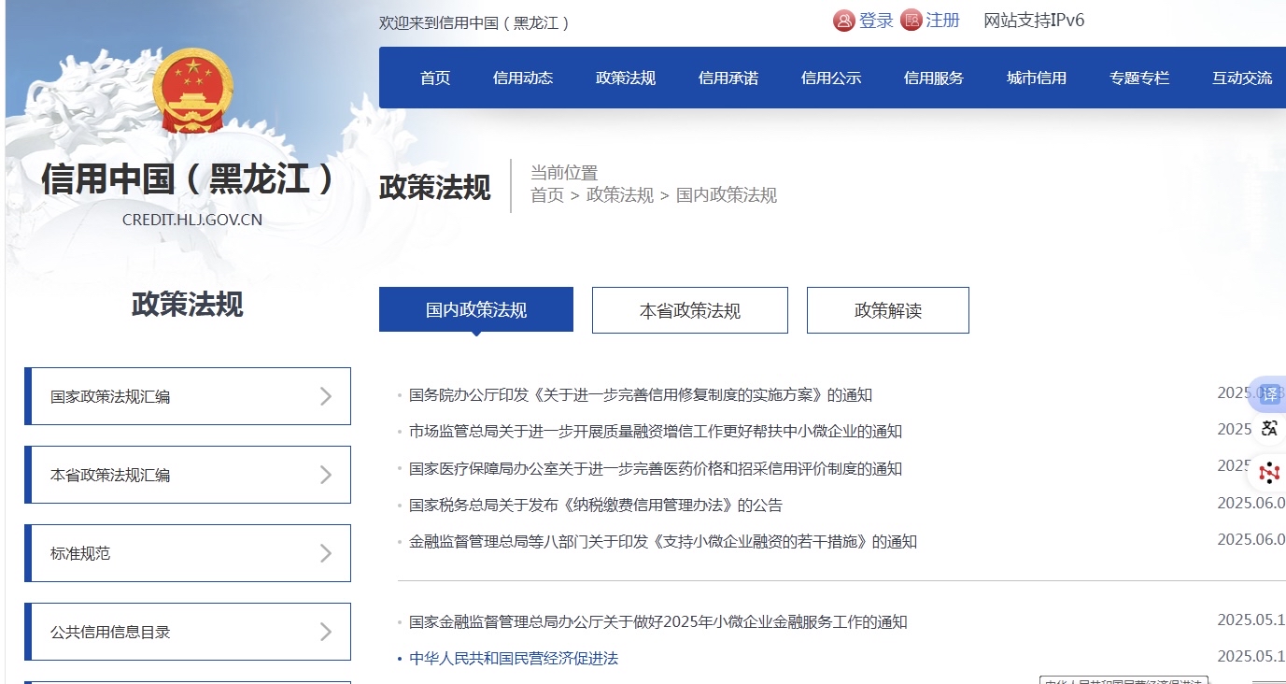Click the 信用中国（黑龙江）site title
Screen dimensions: 1286x684
point(190,178)
